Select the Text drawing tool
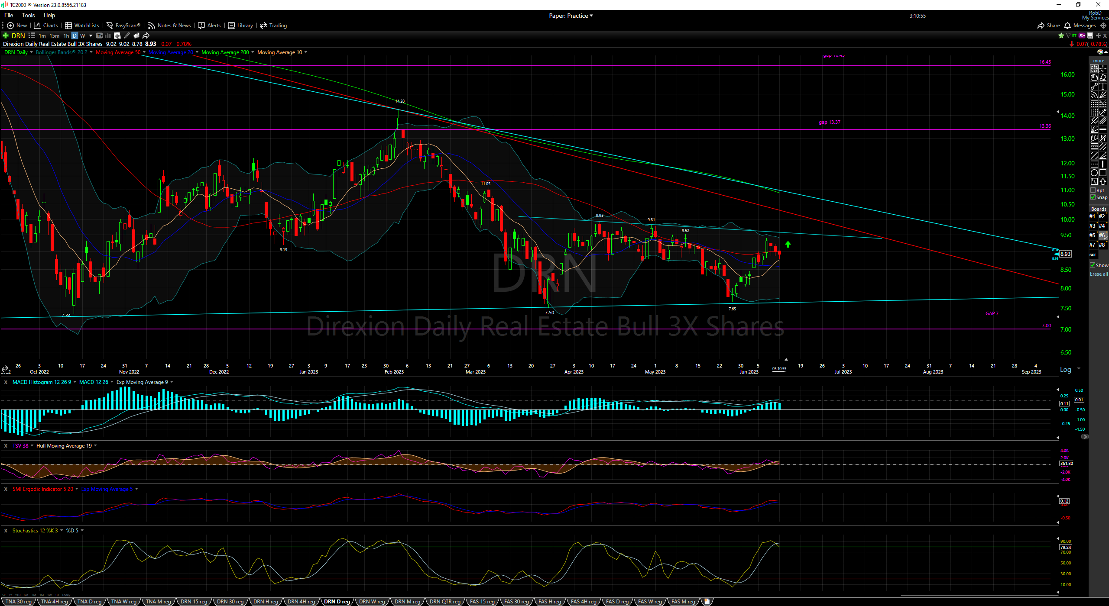Viewport: 1109px width, 606px height. click(1103, 86)
